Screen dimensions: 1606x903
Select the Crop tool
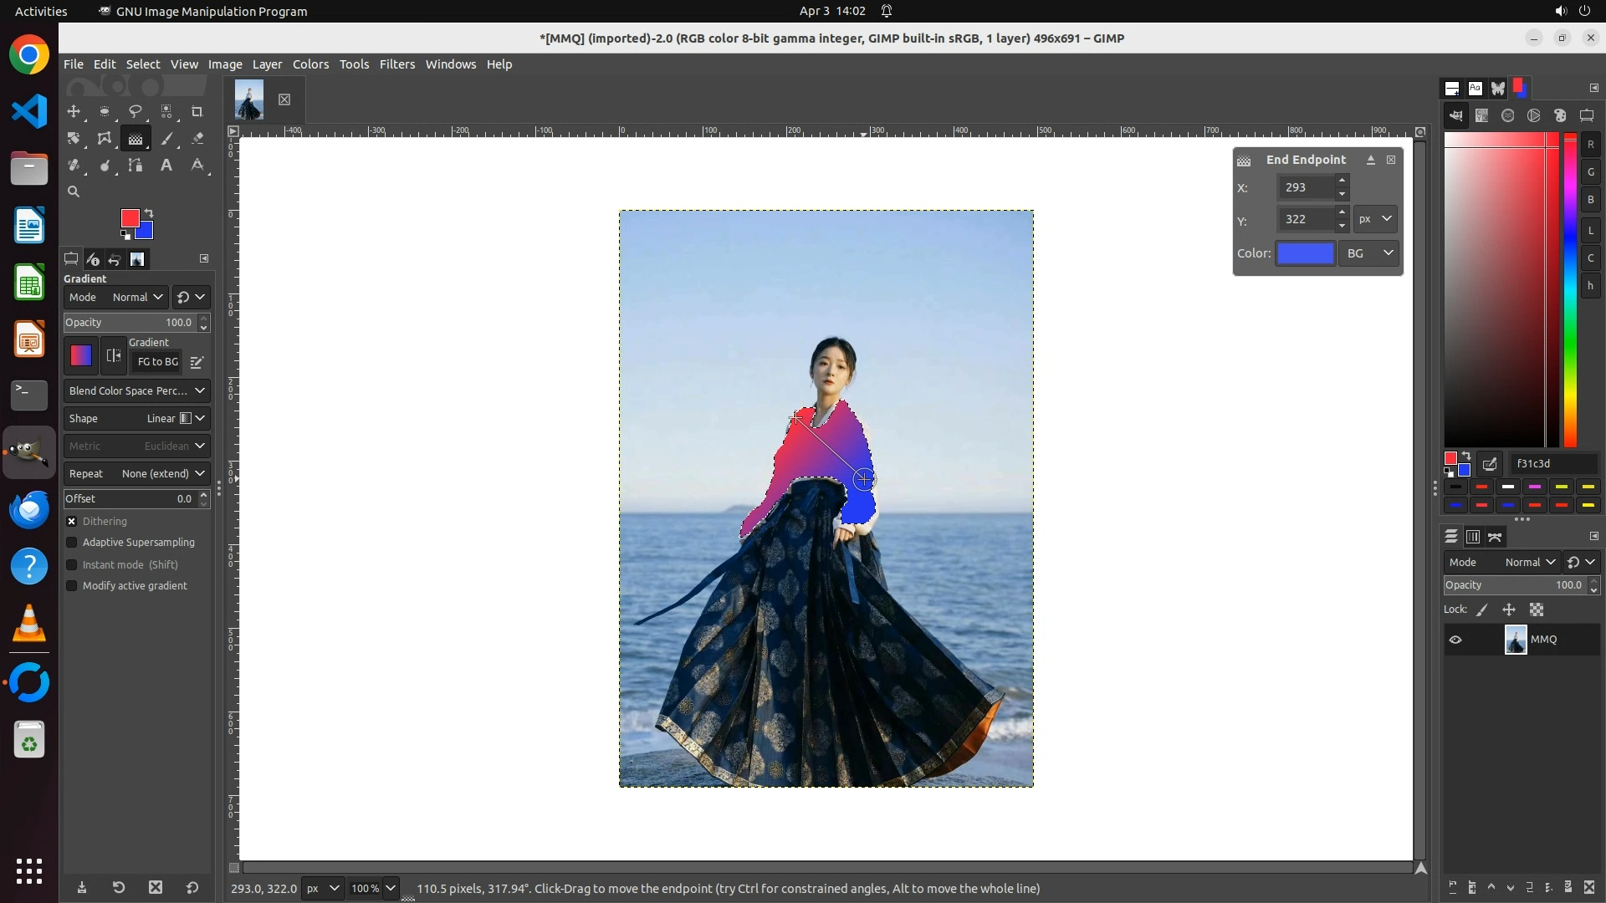197,111
